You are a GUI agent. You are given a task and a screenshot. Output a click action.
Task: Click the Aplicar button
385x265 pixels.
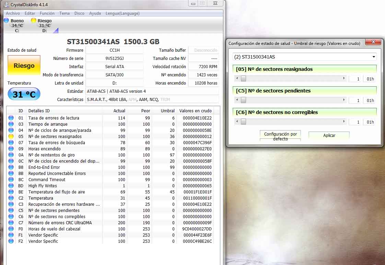[329, 135]
